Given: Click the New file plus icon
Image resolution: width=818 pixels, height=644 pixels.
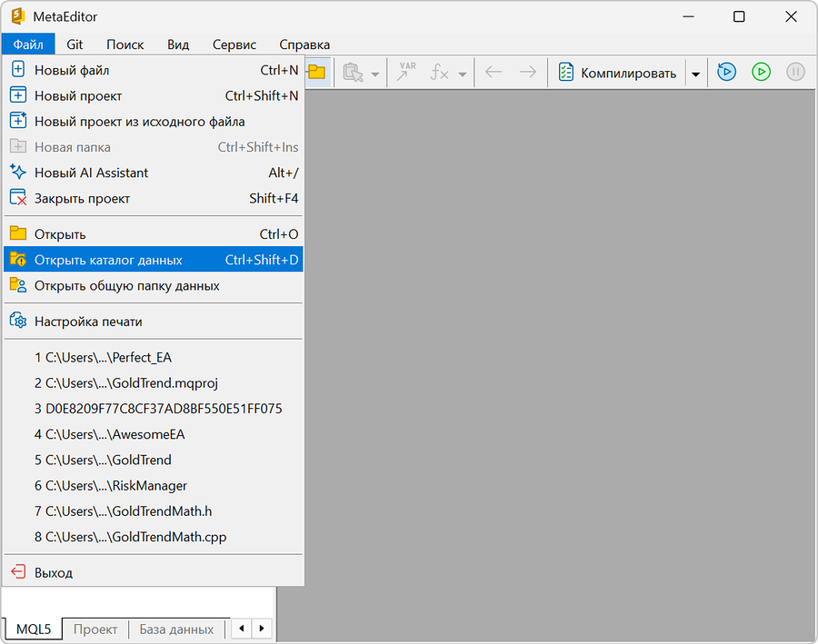Looking at the screenshot, I should 18,69.
